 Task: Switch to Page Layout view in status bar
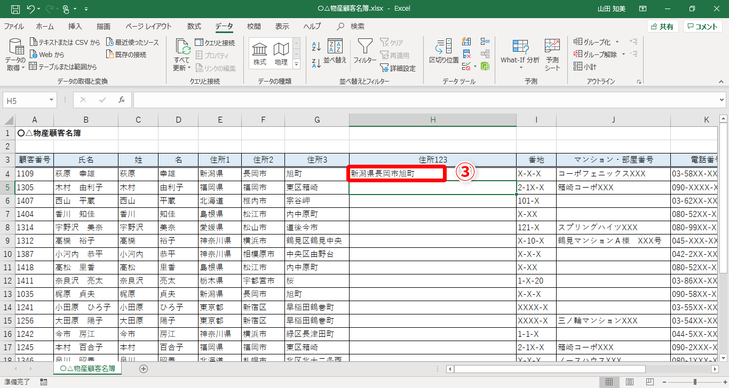tap(630, 382)
